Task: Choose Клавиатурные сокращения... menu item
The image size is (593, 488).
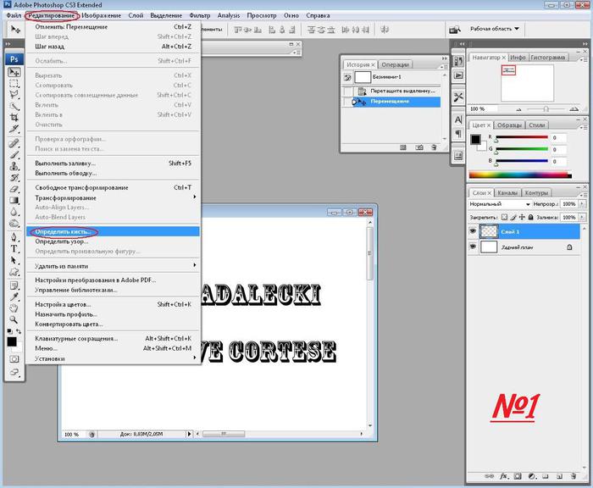Action: (x=114, y=338)
